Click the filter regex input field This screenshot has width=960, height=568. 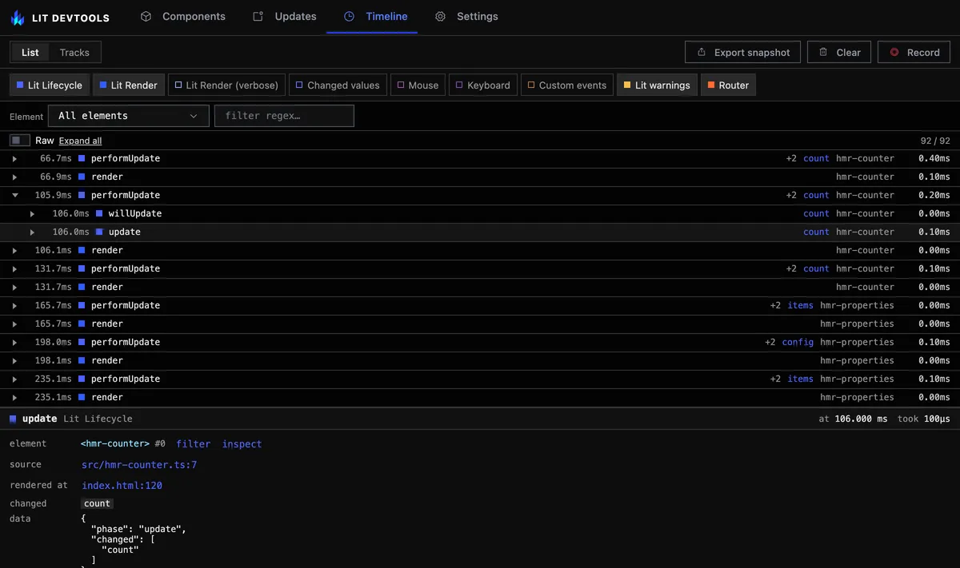pyautogui.click(x=284, y=116)
